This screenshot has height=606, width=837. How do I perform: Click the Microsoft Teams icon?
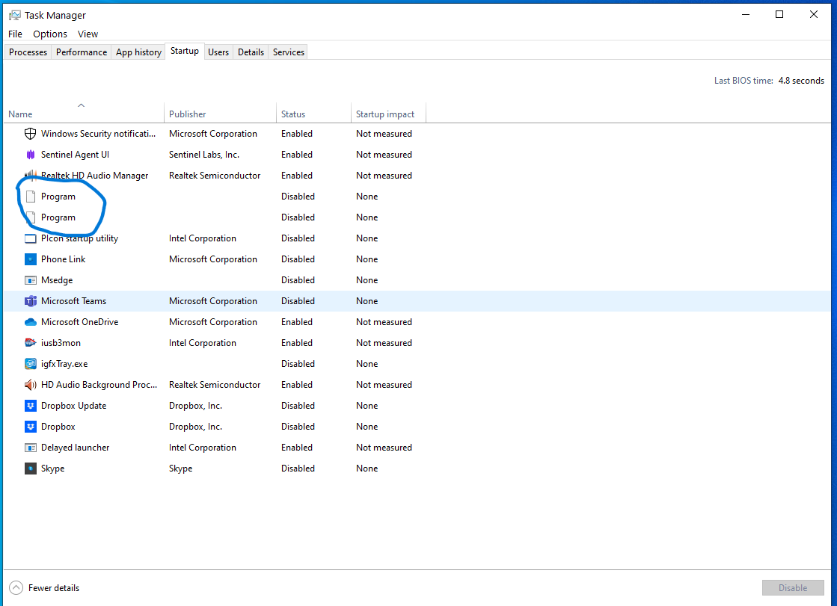coord(31,301)
